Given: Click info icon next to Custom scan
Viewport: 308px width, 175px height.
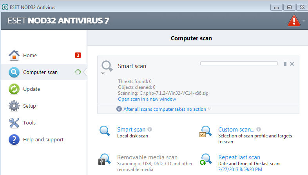Looking at the screenshot, I should coord(259,129).
